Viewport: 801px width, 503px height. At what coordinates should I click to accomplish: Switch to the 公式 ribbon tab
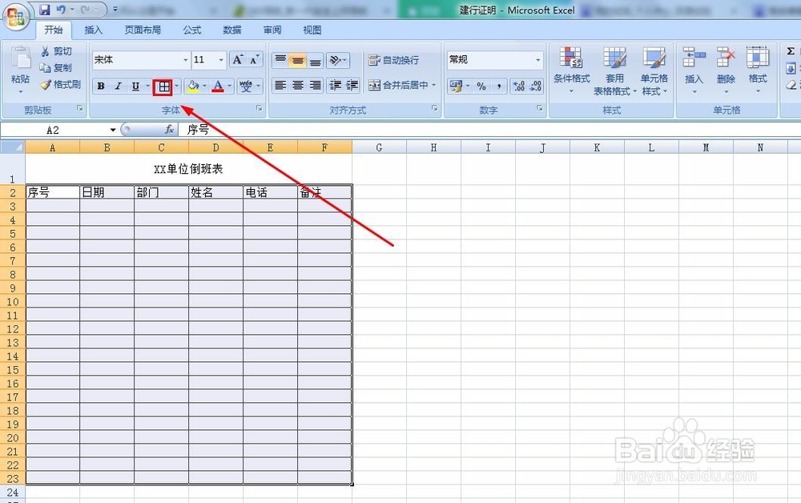[191, 30]
